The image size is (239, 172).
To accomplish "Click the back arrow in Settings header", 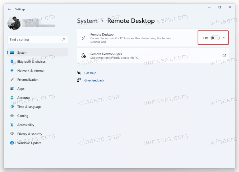I will pyautogui.click(x=9, y=9).
